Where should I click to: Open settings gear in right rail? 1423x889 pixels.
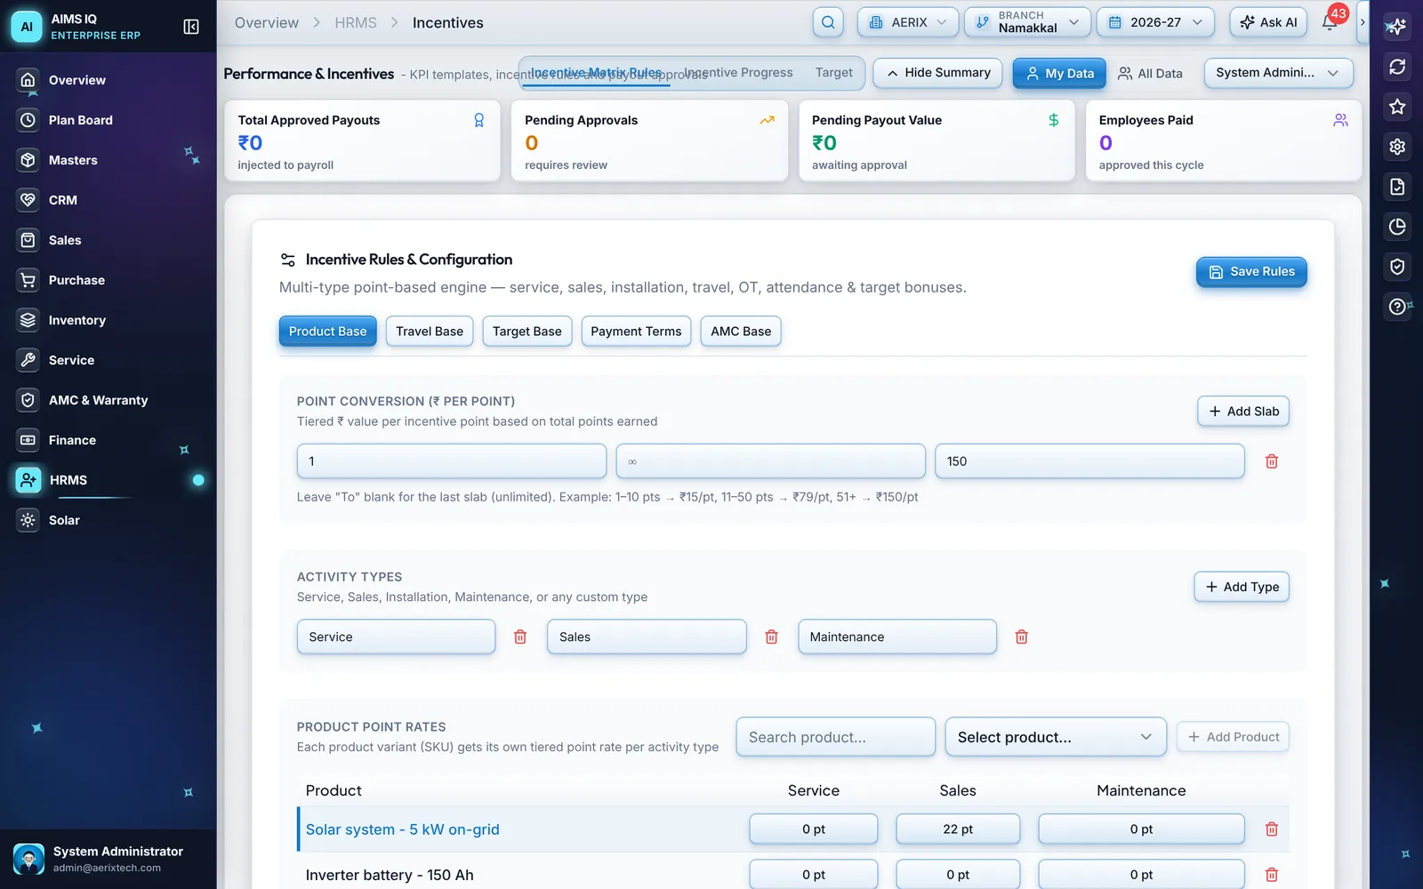point(1397,147)
